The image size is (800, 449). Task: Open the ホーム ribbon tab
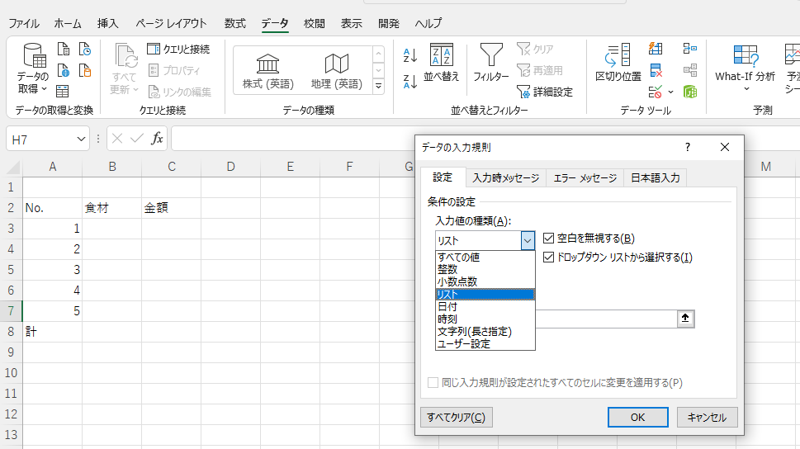click(68, 23)
